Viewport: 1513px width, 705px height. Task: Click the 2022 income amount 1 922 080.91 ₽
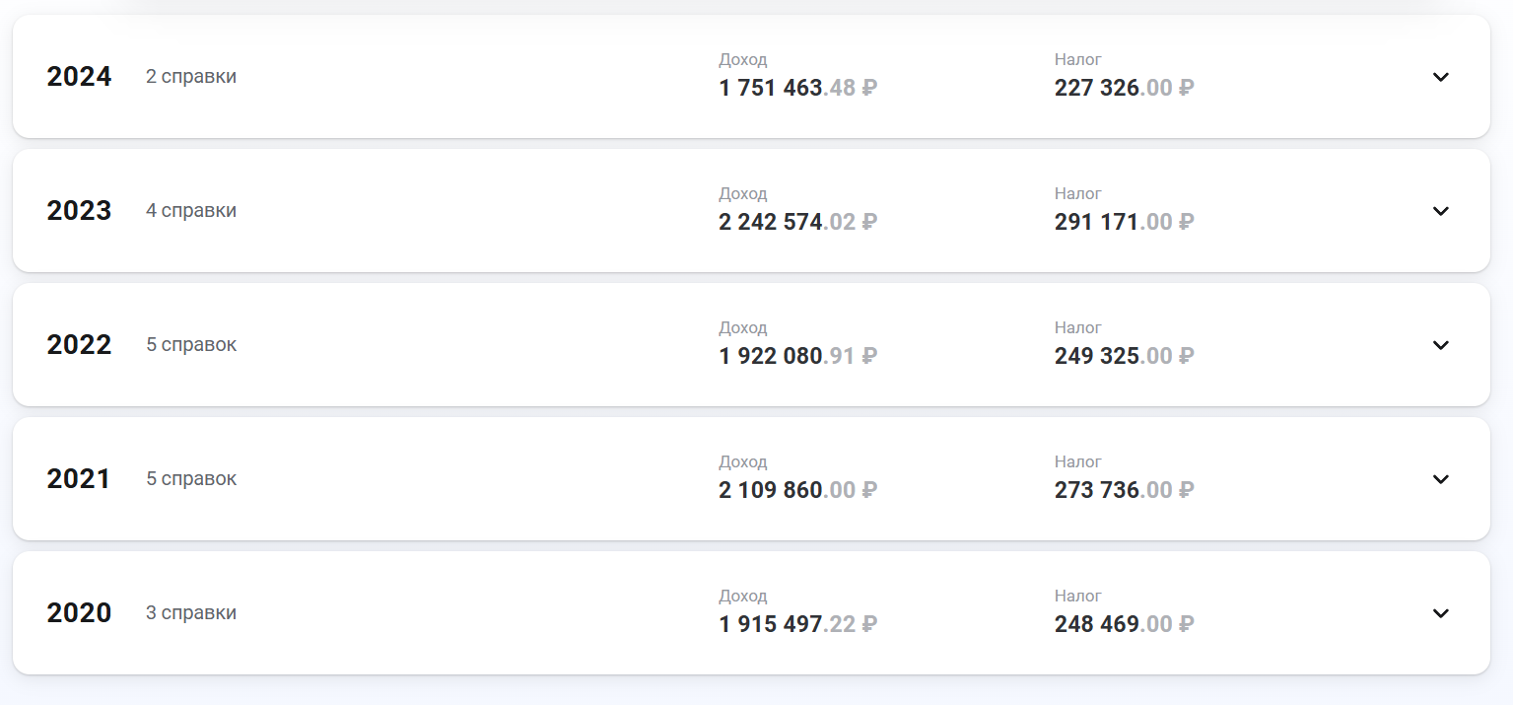coord(797,357)
